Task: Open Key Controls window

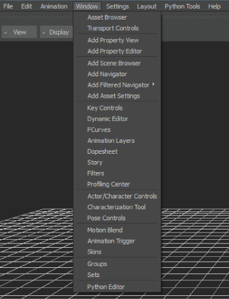Action: pyautogui.click(x=117, y=108)
